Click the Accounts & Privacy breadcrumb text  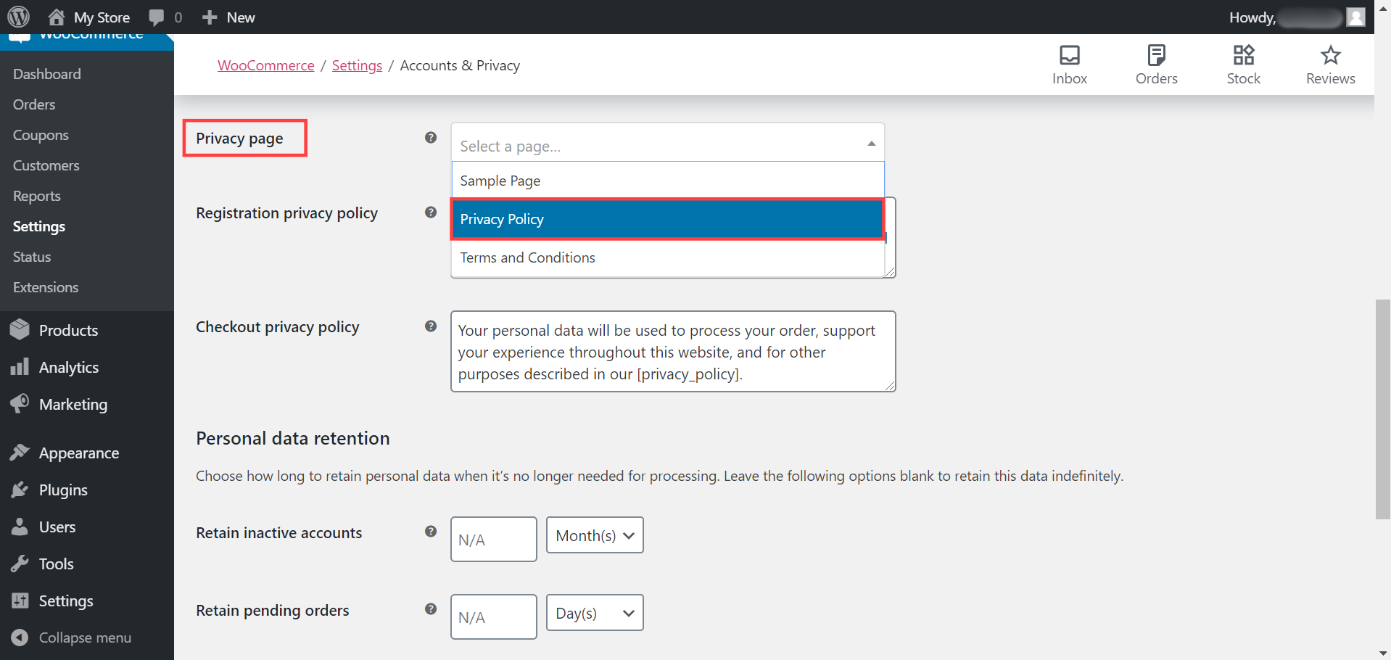[460, 65]
